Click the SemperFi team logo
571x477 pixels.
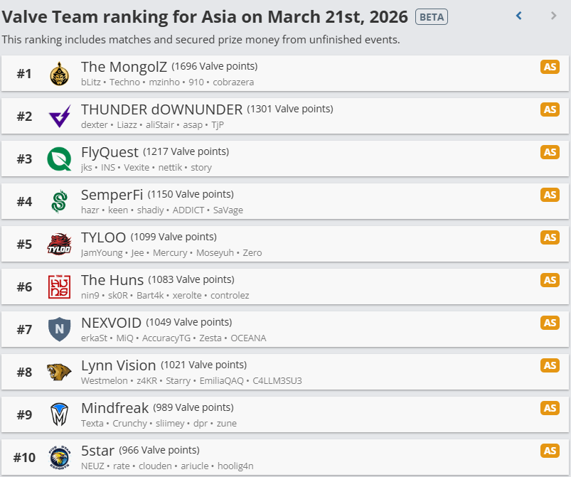[x=60, y=201]
